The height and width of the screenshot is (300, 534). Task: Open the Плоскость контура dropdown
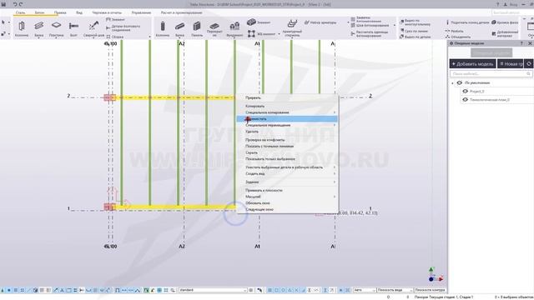430,290
